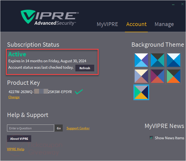Click the product key text 4227W-263WQ
This screenshot has width=186, height=161.
pos(40,92)
